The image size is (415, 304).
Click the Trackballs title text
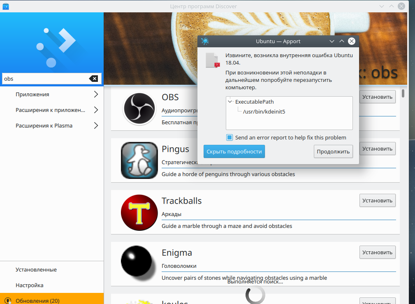[x=181, y=201]
